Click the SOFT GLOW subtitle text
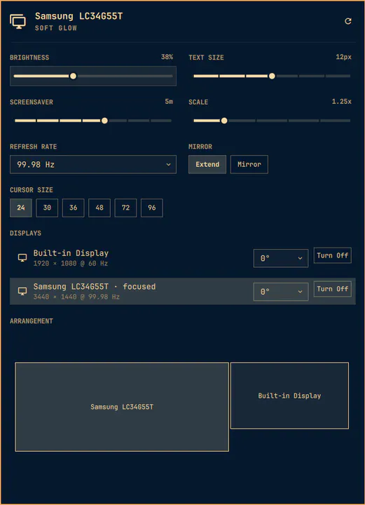365x505 pixels. 56,28
